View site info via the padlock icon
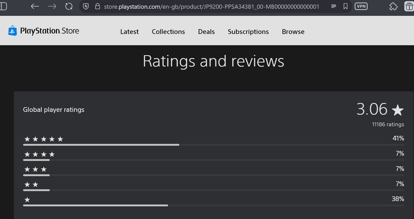The height and width of the screenshot is (219, 414). (x=97, y=6)
